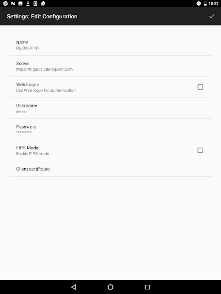Image resolution: width=221 pixels, height=294 pixels.
Task: Open the Password setting
Action: [110, 129]
